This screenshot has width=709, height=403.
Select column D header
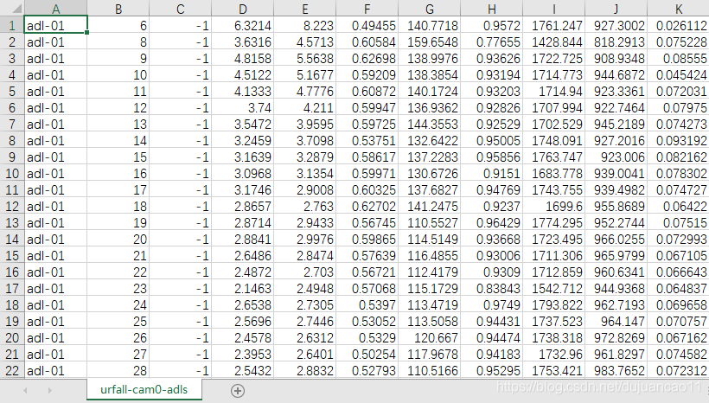[242, 9]
